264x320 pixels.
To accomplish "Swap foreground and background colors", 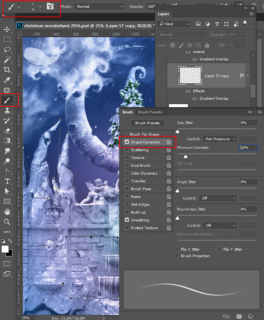I will tap(10, 241).
